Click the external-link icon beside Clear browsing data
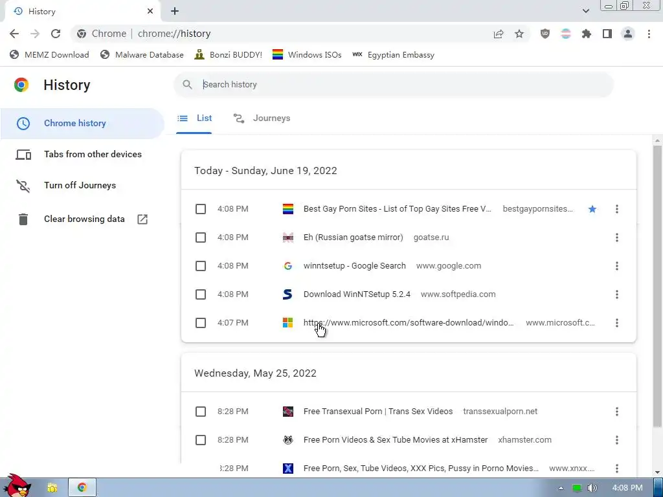This screenshot has width=663, height=497. pyautogui.click(x=142, y=219)
